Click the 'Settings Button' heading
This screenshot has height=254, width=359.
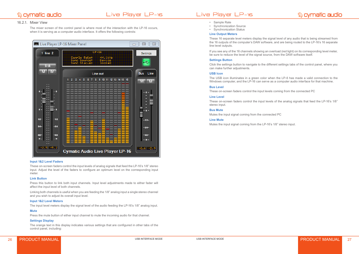(221, 60)
